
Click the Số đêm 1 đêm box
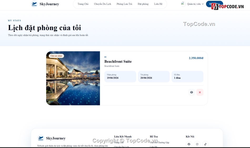coord(187,77)
